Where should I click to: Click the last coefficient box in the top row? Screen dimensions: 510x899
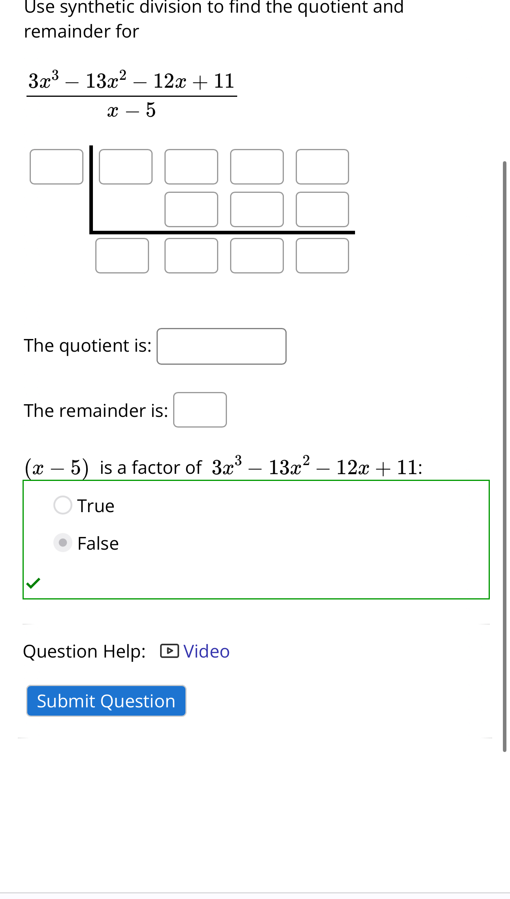[x=322, y=167]
